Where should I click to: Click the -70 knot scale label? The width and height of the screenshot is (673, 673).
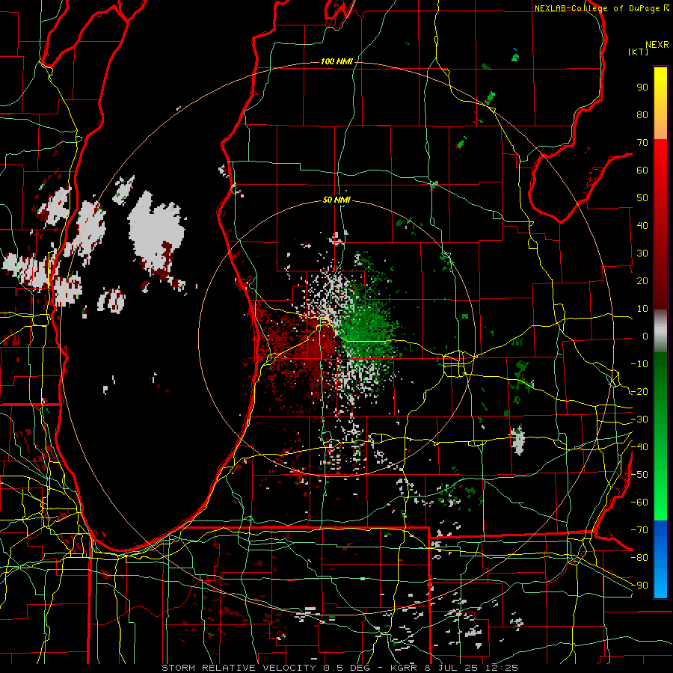coord(639,530)
